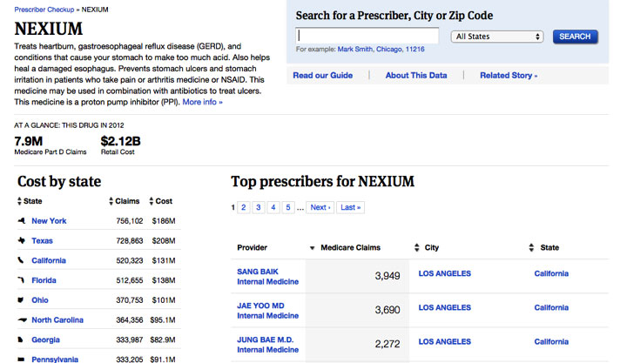Sort cost table by State arrows

tap(19, 201)
